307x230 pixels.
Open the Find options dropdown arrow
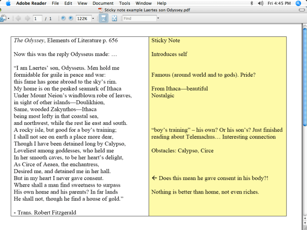(x=158, y=19)
